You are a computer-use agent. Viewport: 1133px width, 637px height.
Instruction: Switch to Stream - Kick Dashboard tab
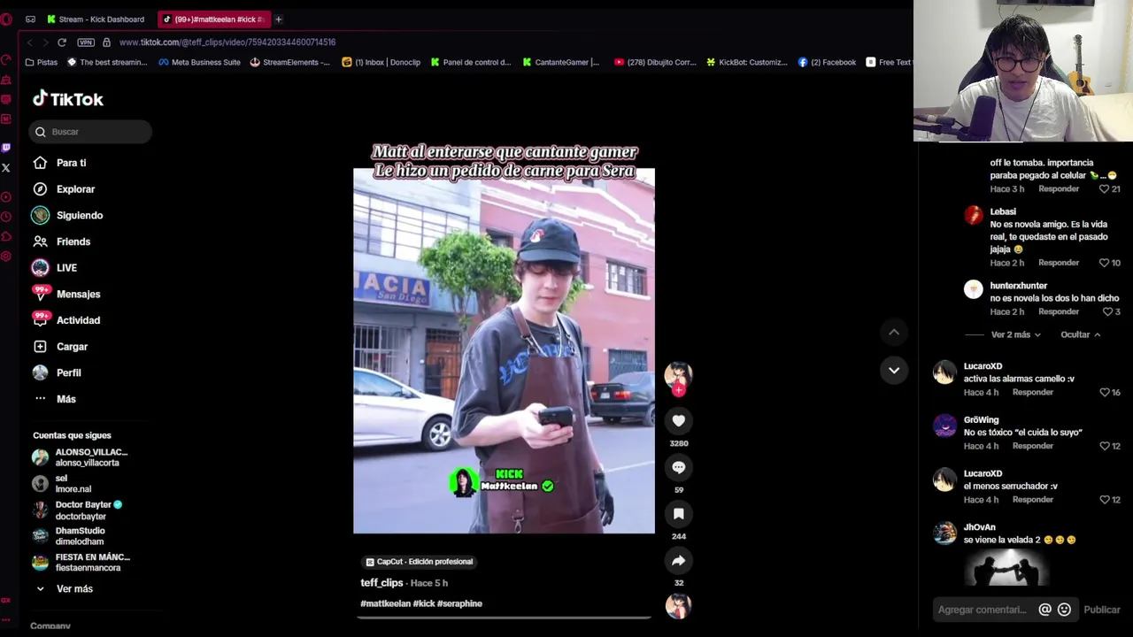click(x=96, y=19)
